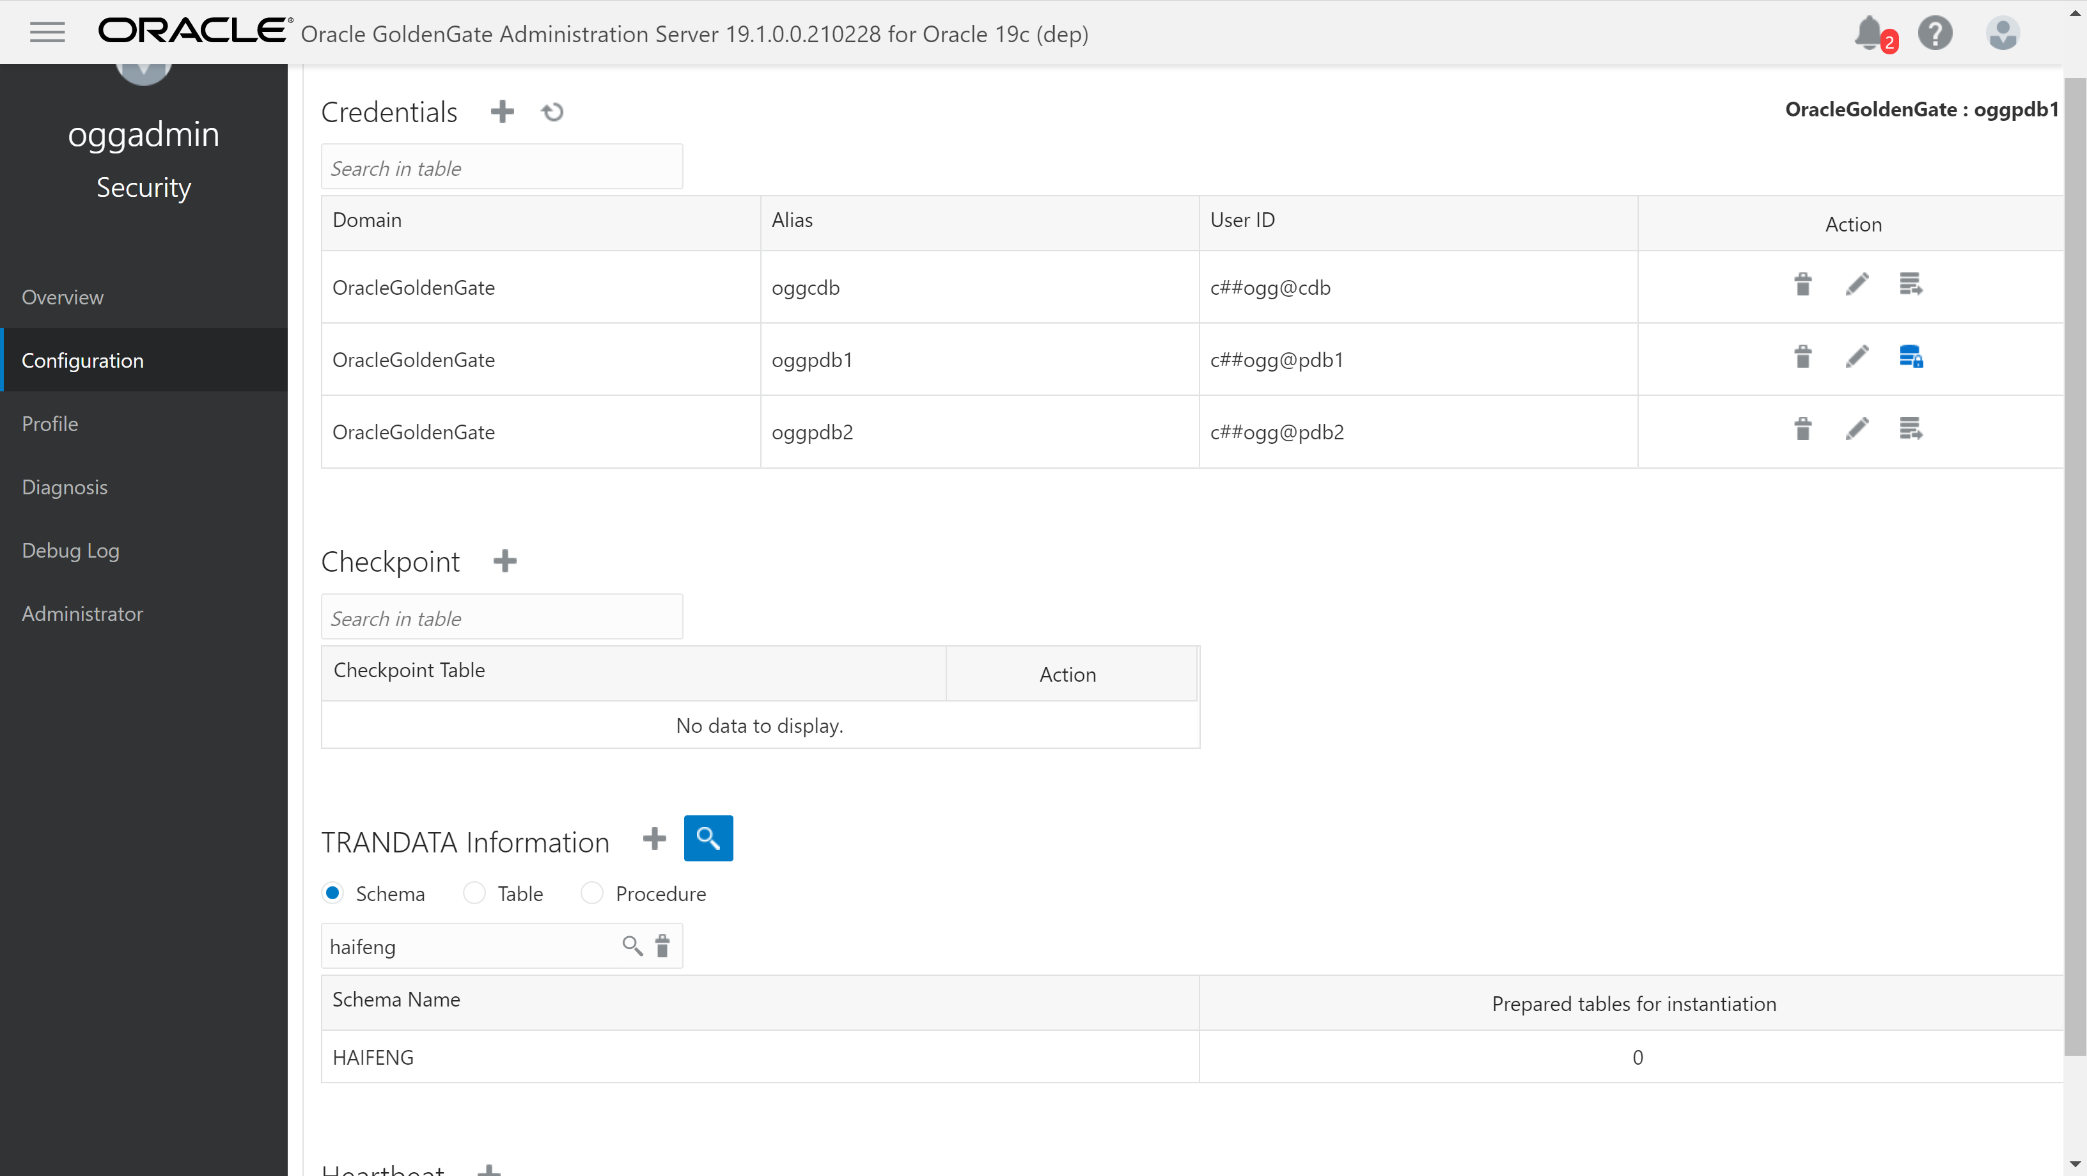Refresh the Credentials table
Screen dimensions: 2087x1176
[552, 112]
